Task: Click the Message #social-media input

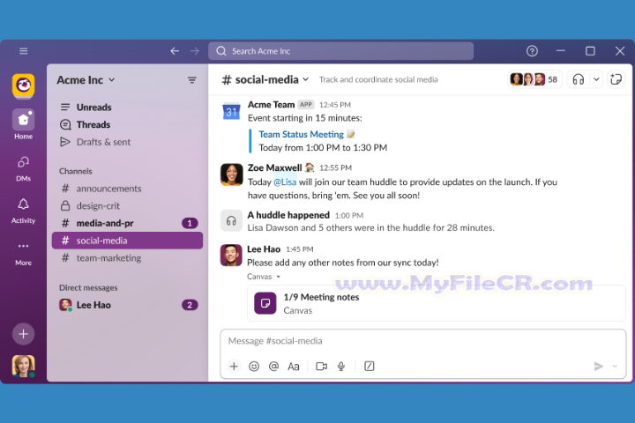Action: click(422, 341)
